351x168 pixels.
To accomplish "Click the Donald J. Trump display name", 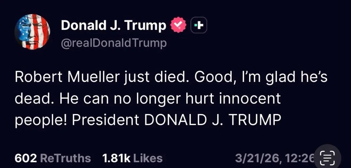I will click(x=113, y=26).
